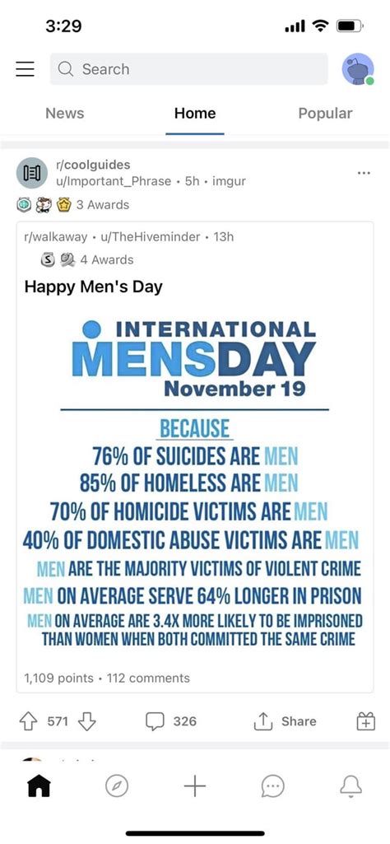Focus the Search input field
390x844 pixels.
[188, 69]
